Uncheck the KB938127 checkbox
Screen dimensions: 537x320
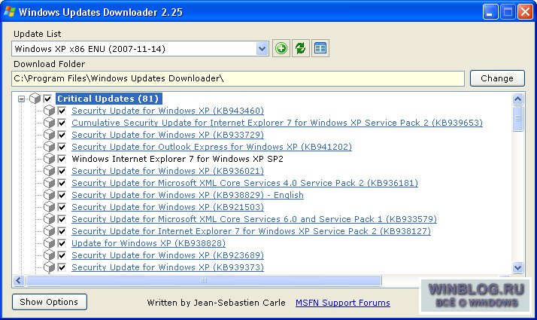pos(62,231)
